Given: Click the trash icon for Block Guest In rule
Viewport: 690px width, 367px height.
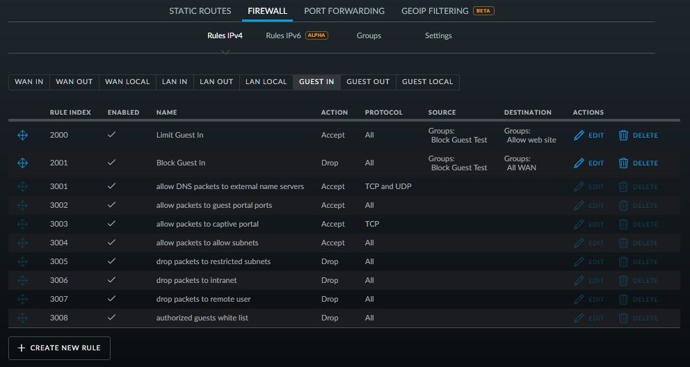Looking at the screenshot, I should coord(623,163).
